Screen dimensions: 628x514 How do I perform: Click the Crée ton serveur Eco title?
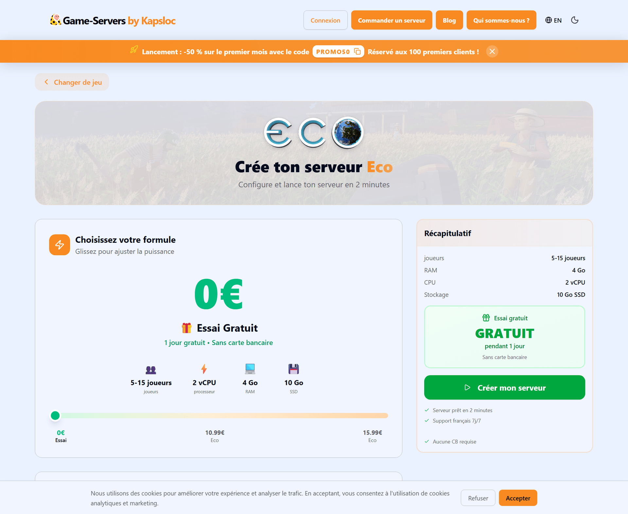coord(314,167)
